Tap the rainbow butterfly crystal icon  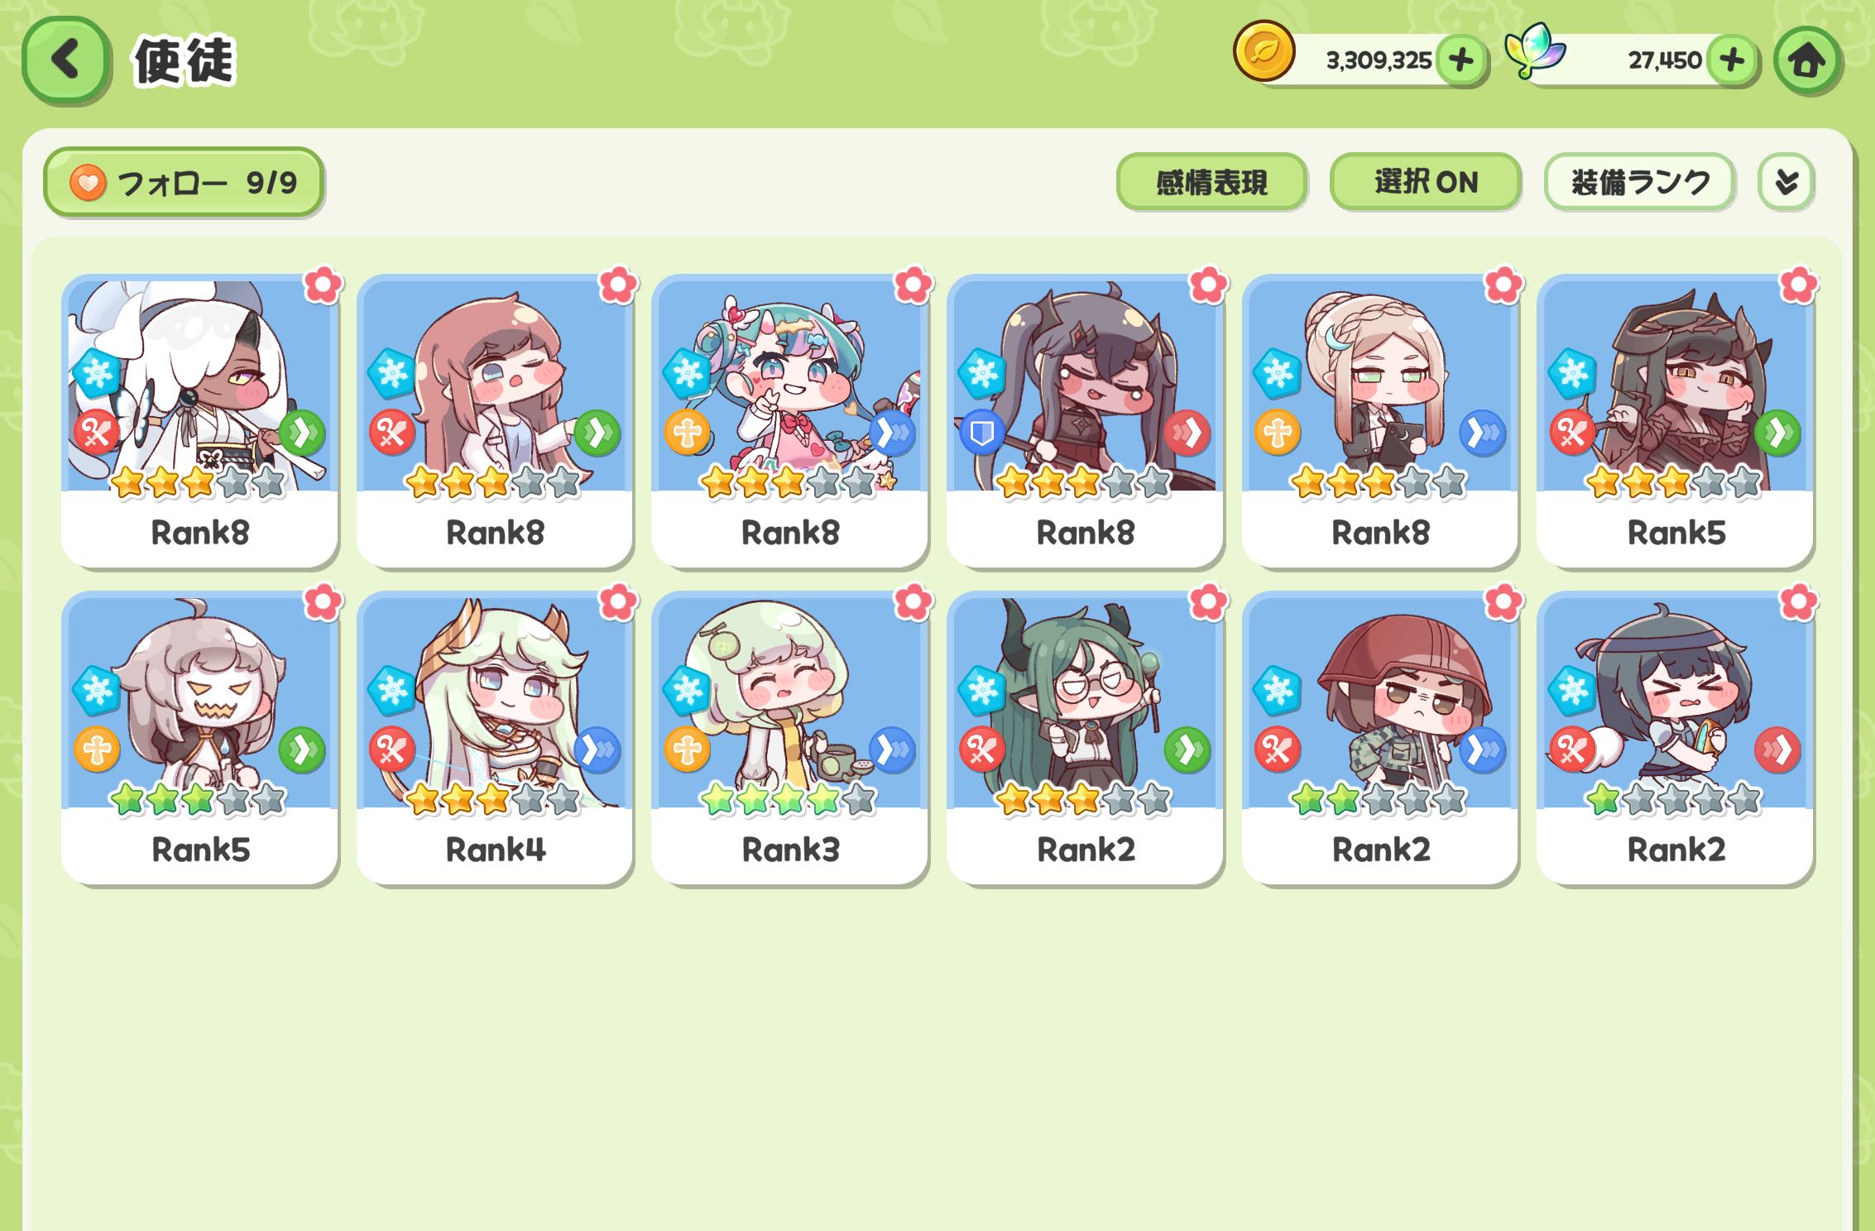tap(1533, 51)
